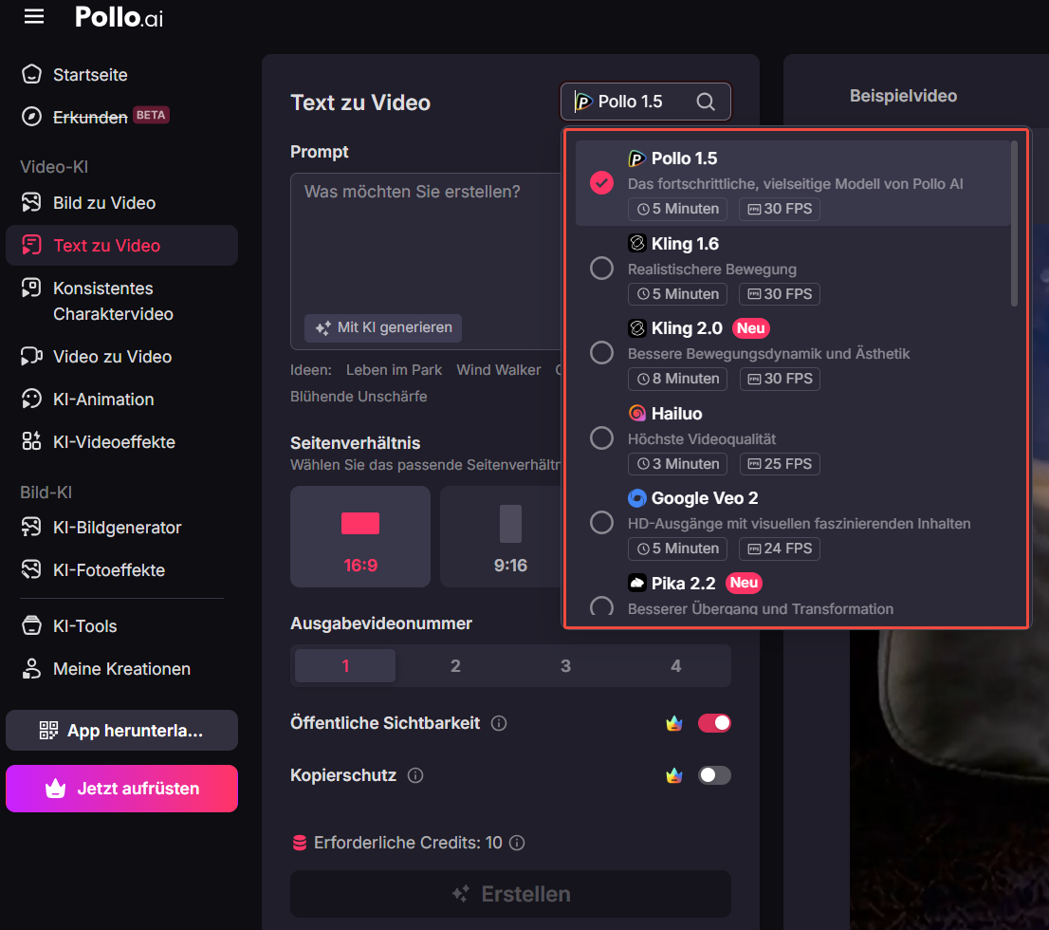Select the Pollo 1.5 radio button

point(601,183)
